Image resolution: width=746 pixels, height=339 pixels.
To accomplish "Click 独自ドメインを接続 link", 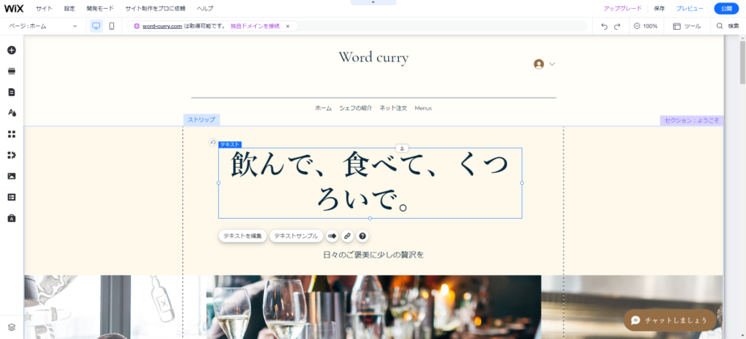I will click(x=255, y=26).
